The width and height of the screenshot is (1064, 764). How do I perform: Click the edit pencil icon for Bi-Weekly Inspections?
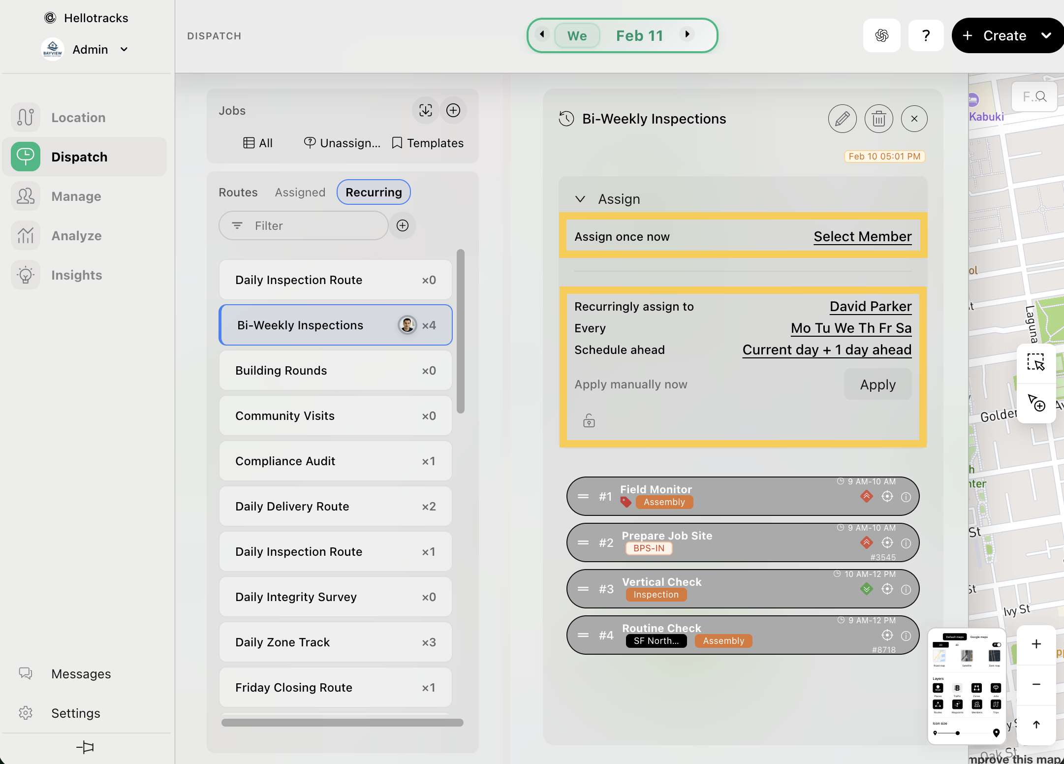pos(842,119)
